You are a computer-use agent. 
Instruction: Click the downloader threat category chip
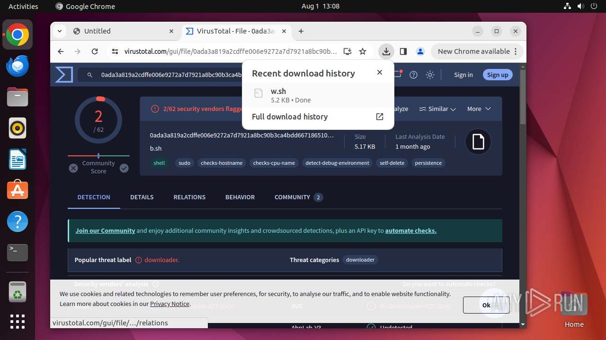360,260
